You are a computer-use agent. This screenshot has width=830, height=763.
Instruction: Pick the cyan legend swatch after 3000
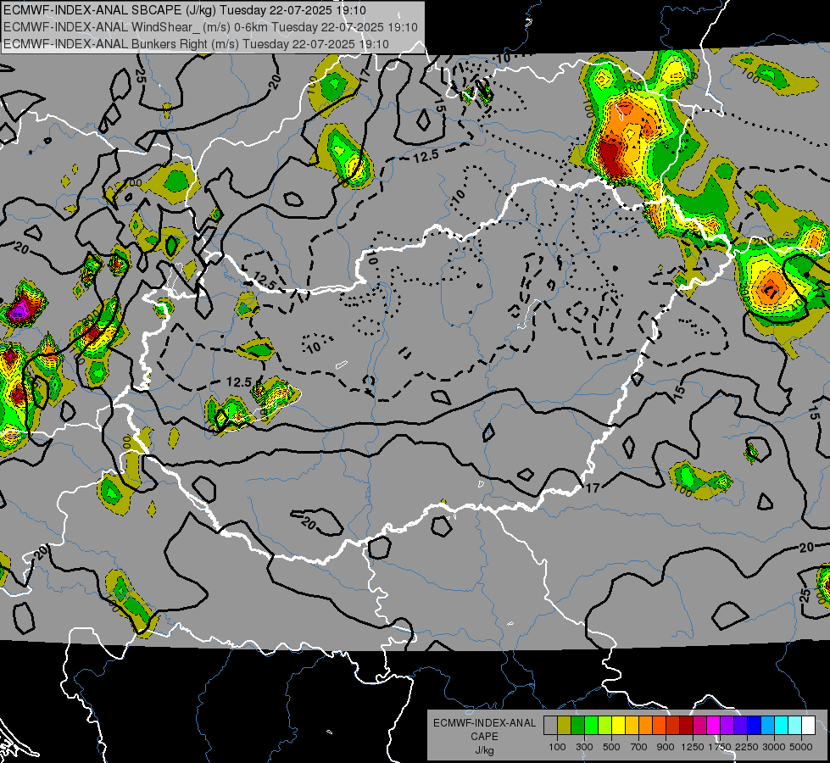click(782, 725)
